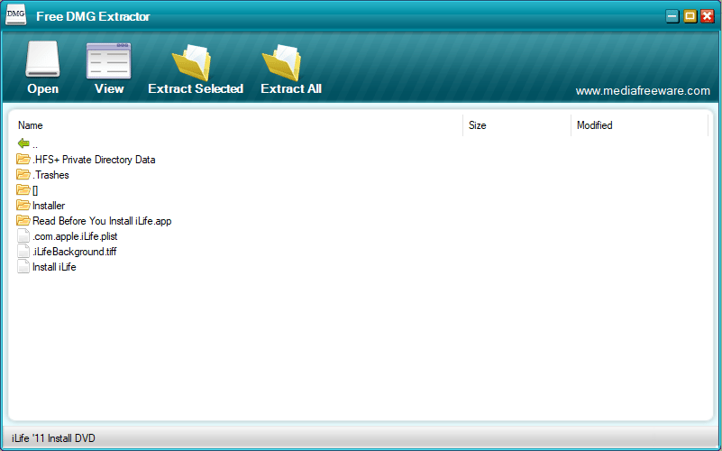The image size is (722, 451).
Task: Click Extract All folder icon
Action: tap(281, 62)
